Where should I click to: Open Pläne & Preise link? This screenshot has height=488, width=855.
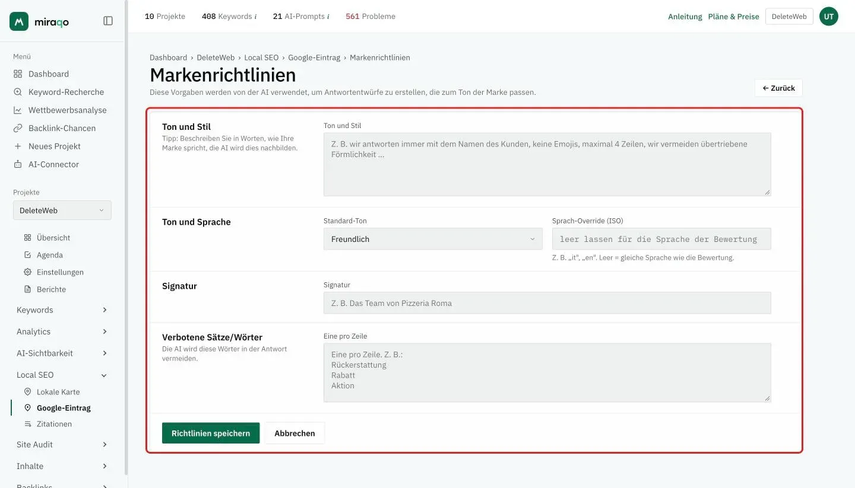(x=734, y=17)
